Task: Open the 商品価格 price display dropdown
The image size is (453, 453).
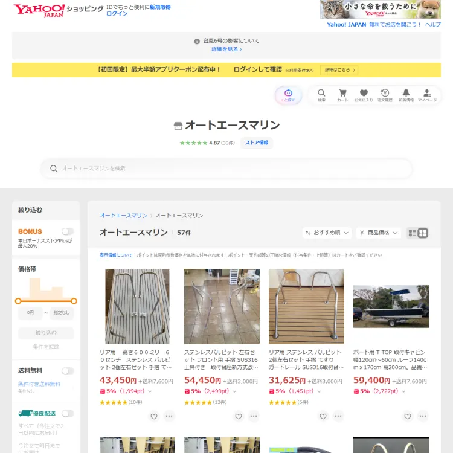Action: [379, 233]
